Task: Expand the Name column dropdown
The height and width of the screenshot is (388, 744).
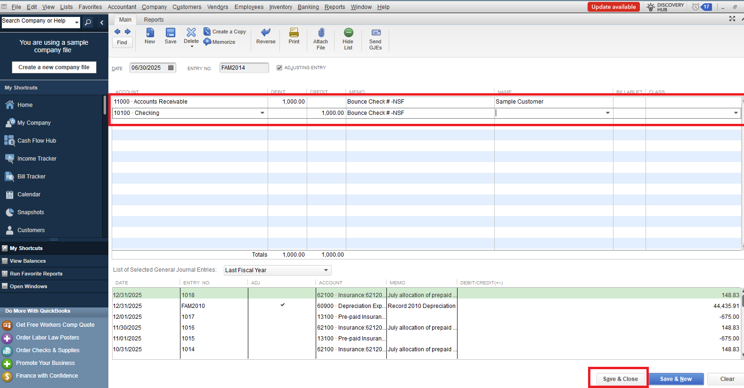Action: coord(607,113)
